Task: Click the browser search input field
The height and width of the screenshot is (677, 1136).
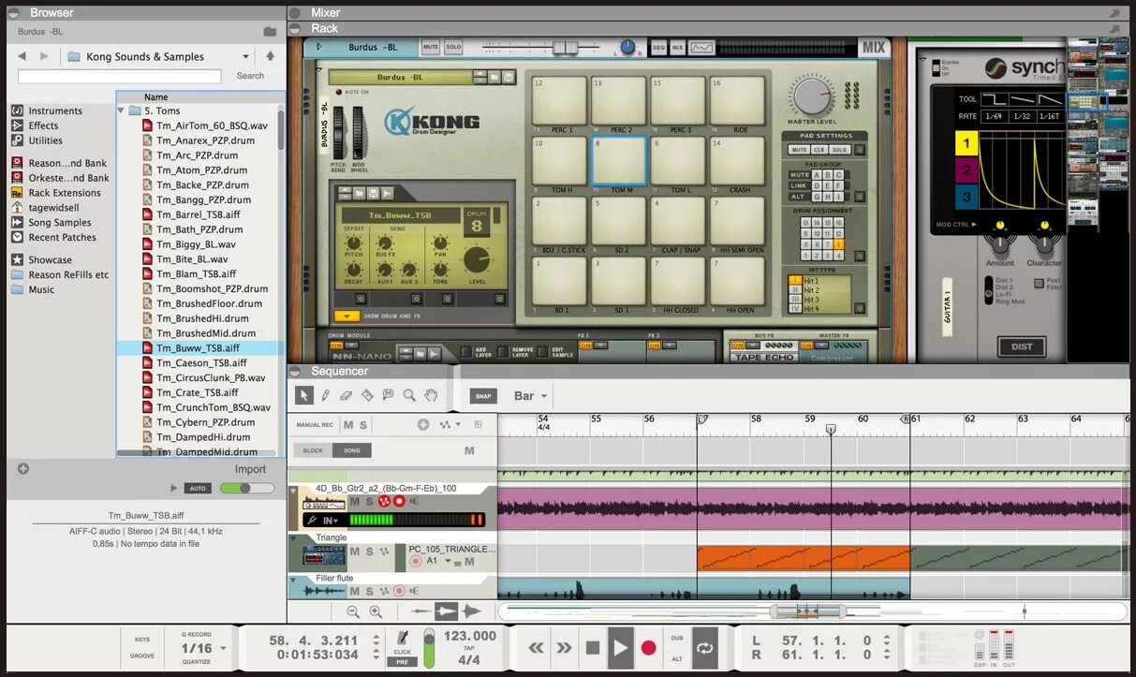Action: pyautogui.click(x=120, y=76)
